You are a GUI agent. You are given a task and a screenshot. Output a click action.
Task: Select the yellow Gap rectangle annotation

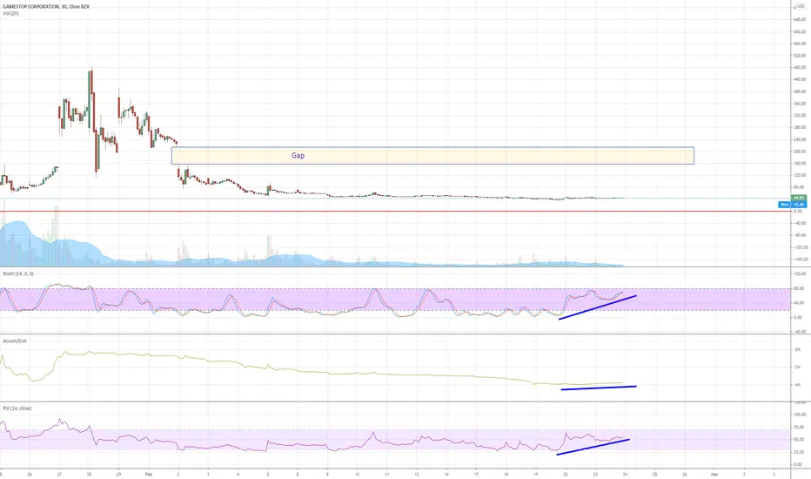[x=432, y=156]
